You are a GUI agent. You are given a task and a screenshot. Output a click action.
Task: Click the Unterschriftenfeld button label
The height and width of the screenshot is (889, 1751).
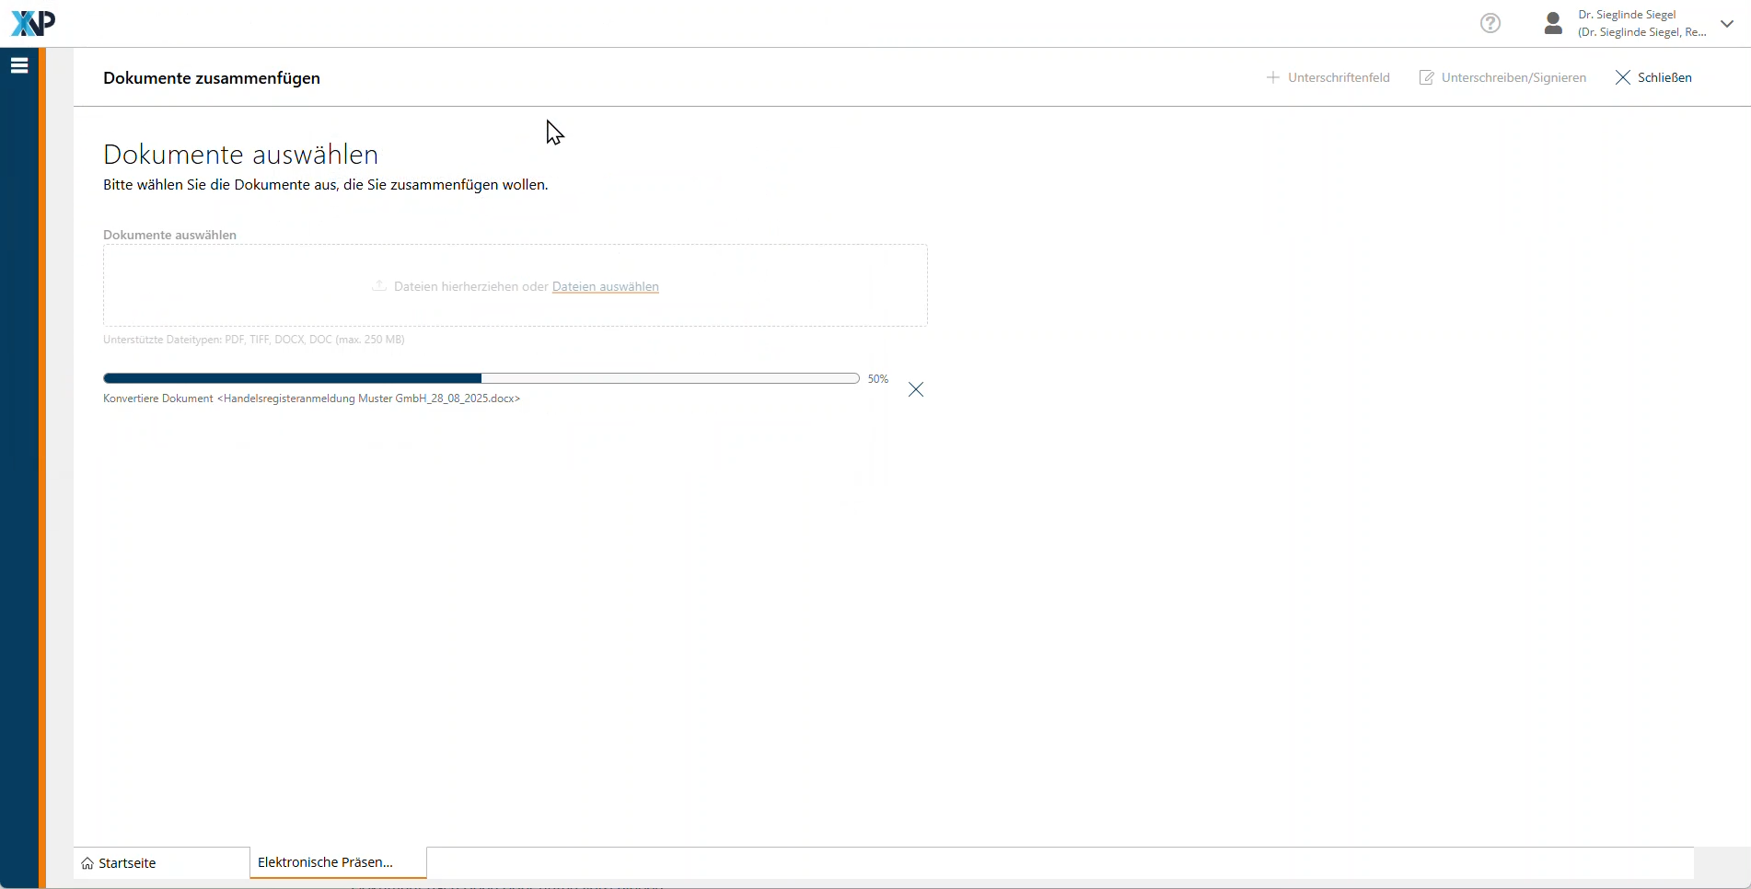pyautogui.click(x=1339, y=77)
